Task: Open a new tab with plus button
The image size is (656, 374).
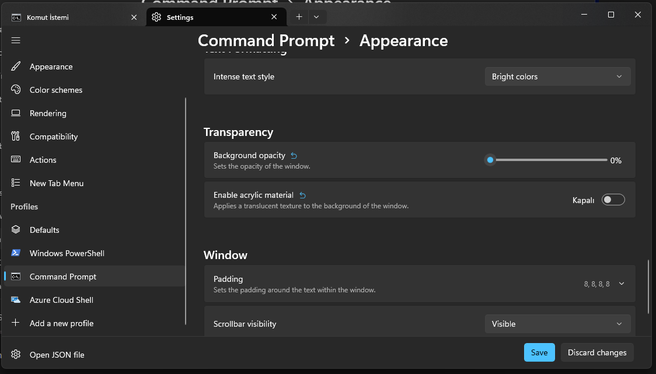Action: coord(299,17)
